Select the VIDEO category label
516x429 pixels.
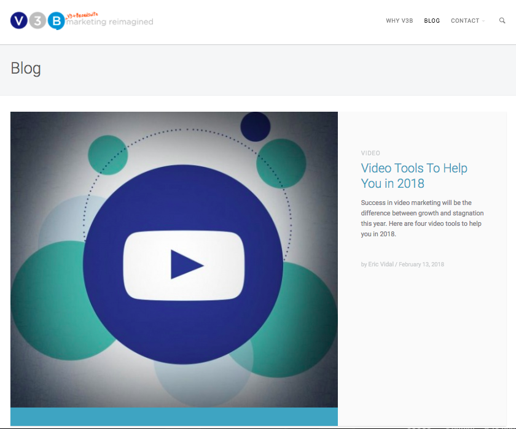point(370,153)
